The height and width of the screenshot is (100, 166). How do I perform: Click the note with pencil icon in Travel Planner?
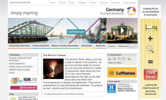124,59
